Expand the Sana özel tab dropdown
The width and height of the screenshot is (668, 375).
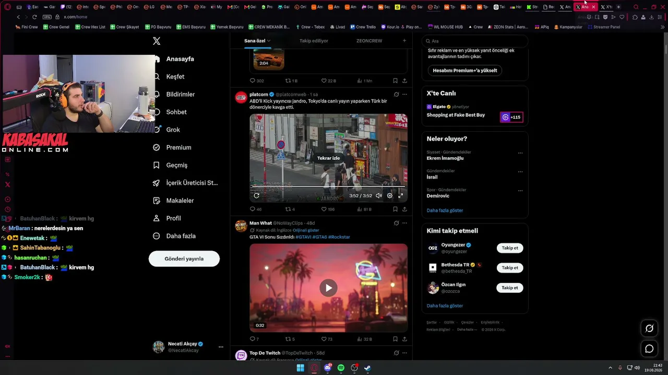pyautogui.click(x=269, y=41)
